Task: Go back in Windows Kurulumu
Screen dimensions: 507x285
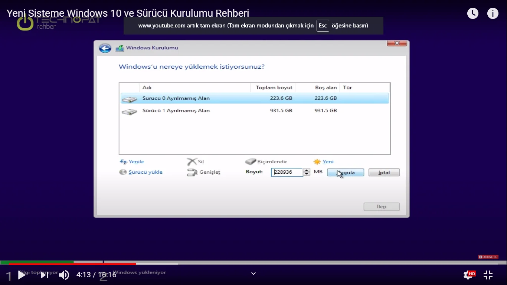Action: 105,48
